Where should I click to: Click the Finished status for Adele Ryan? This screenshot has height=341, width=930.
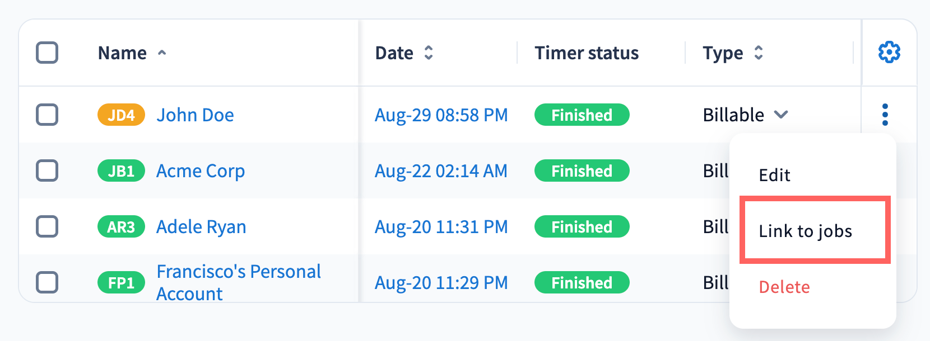tap(582, 227)
